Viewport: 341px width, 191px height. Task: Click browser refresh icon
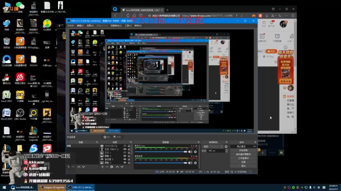(128, 16)
